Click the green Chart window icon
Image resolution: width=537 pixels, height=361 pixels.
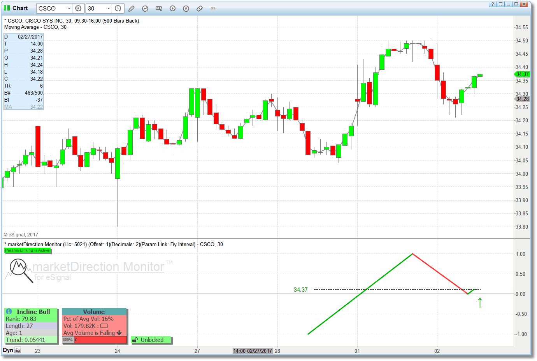tap(7, 8)
